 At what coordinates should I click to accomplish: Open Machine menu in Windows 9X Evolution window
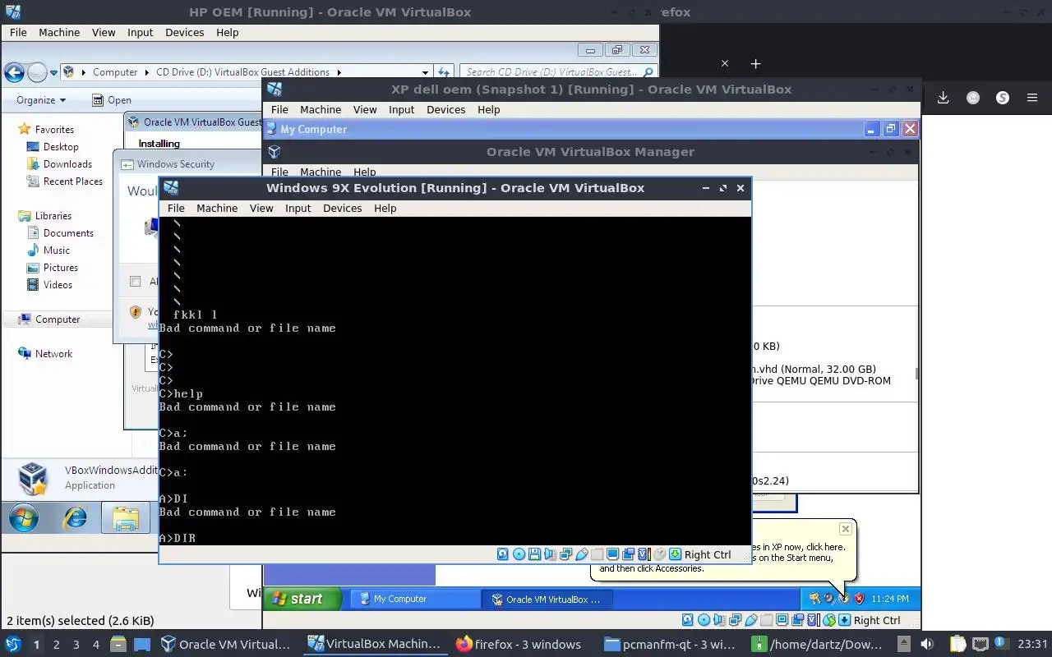pyautogui.click(x=217, y=209)
